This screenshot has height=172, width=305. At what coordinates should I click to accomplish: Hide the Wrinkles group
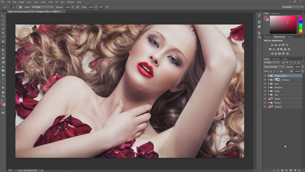pos(265,88)
